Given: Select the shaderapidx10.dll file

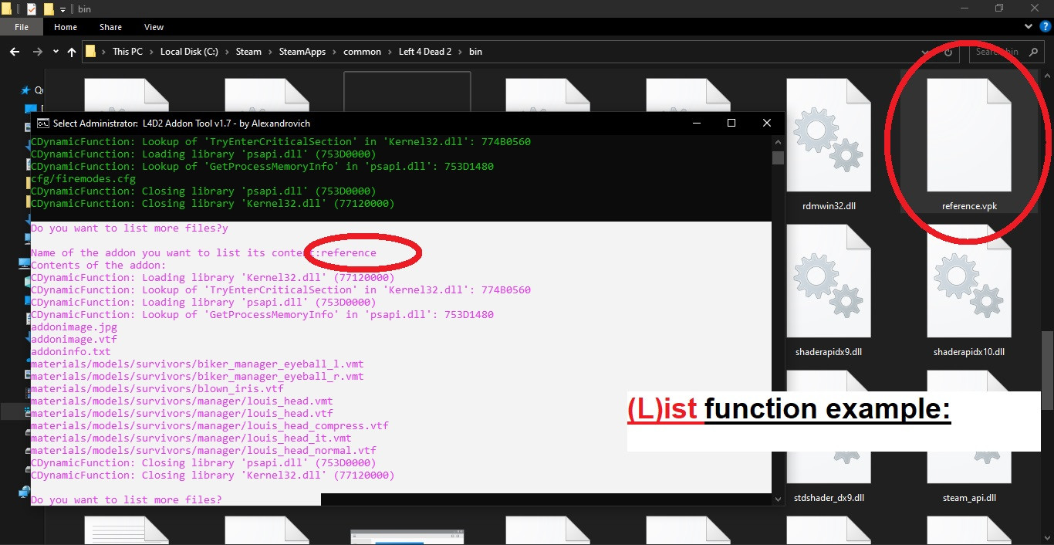Looking at the screenshot, I should 968,290.
